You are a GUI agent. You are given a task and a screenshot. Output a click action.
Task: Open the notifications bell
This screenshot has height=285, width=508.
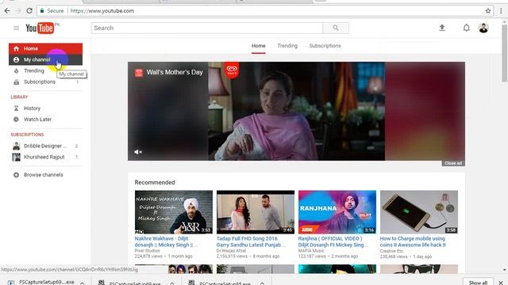tap(466, 28)
